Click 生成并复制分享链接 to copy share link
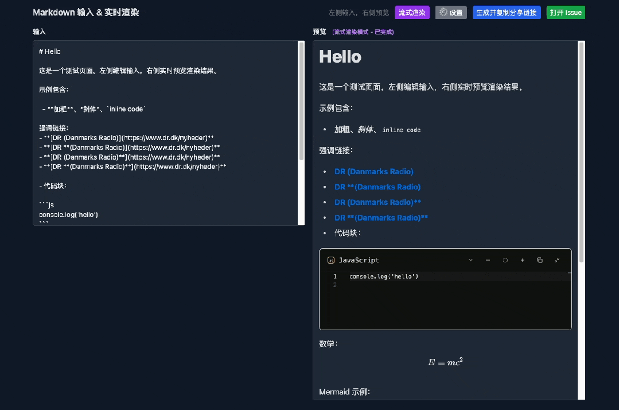The width and height of the screenshot is (619, 410). 507,12
